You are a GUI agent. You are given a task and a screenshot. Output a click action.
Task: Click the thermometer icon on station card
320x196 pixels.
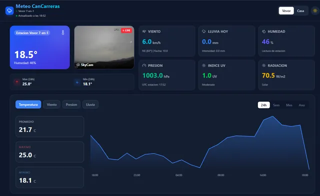coord(63,32)
